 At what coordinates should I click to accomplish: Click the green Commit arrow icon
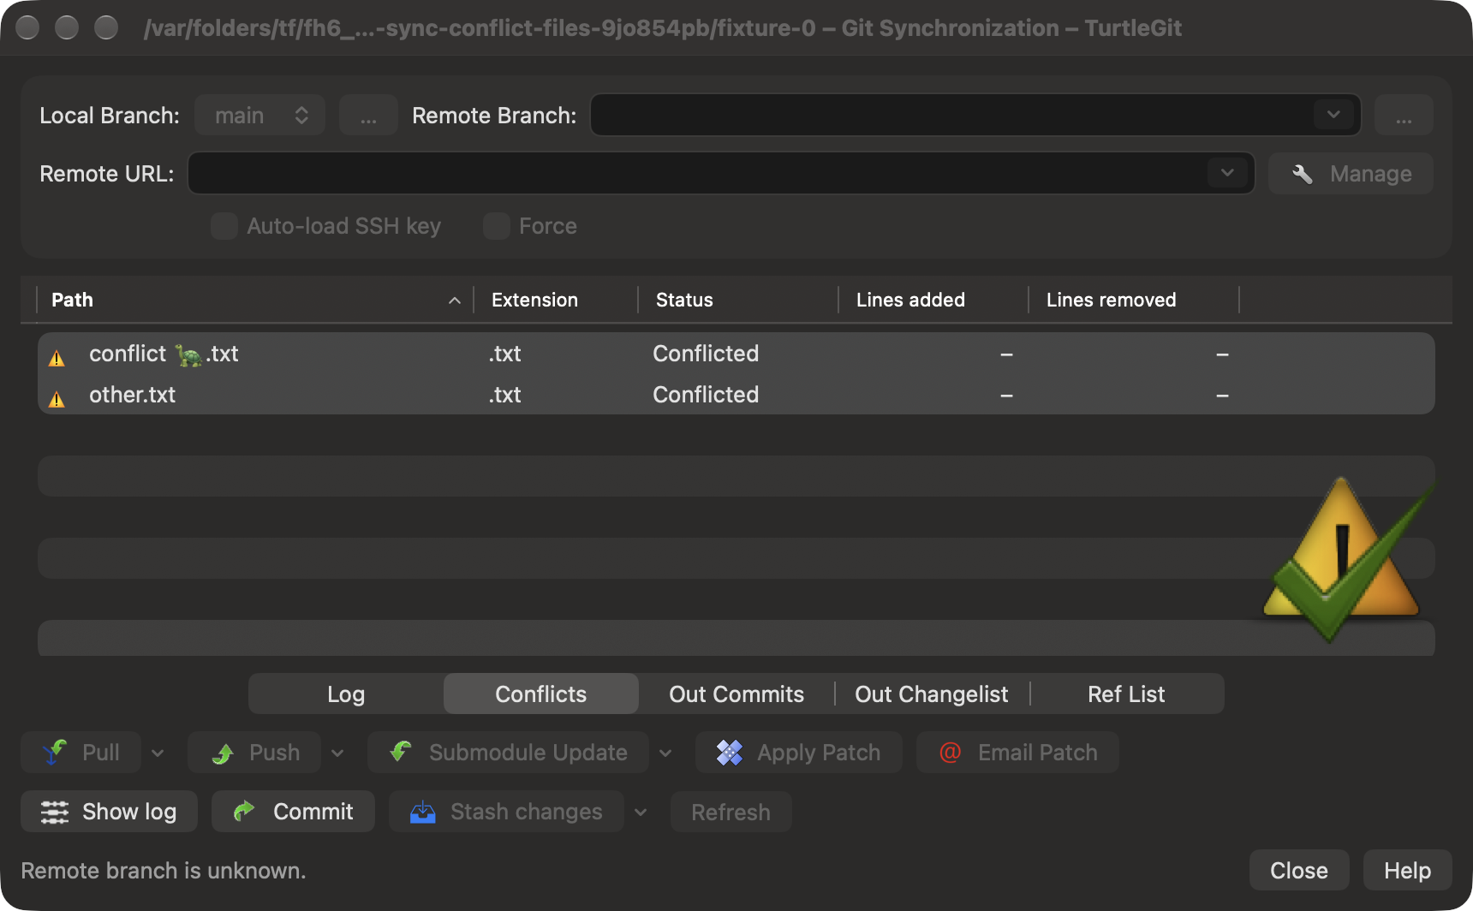click(245, 811)
